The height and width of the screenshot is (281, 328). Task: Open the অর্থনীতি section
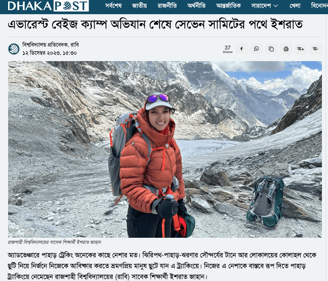[x=196, y=6]
